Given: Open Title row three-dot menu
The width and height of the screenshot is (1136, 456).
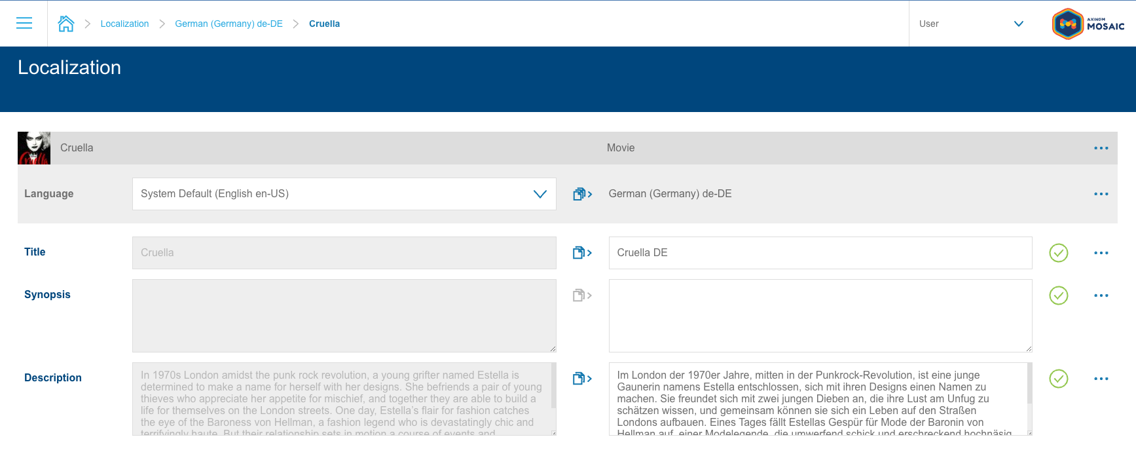Looking at the screenshot, I should [1101, 253].
